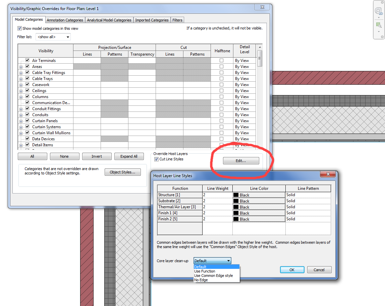This screenshot has height=306, width=385.
Task: Expand the Areas category tree node
Action: 21,67
